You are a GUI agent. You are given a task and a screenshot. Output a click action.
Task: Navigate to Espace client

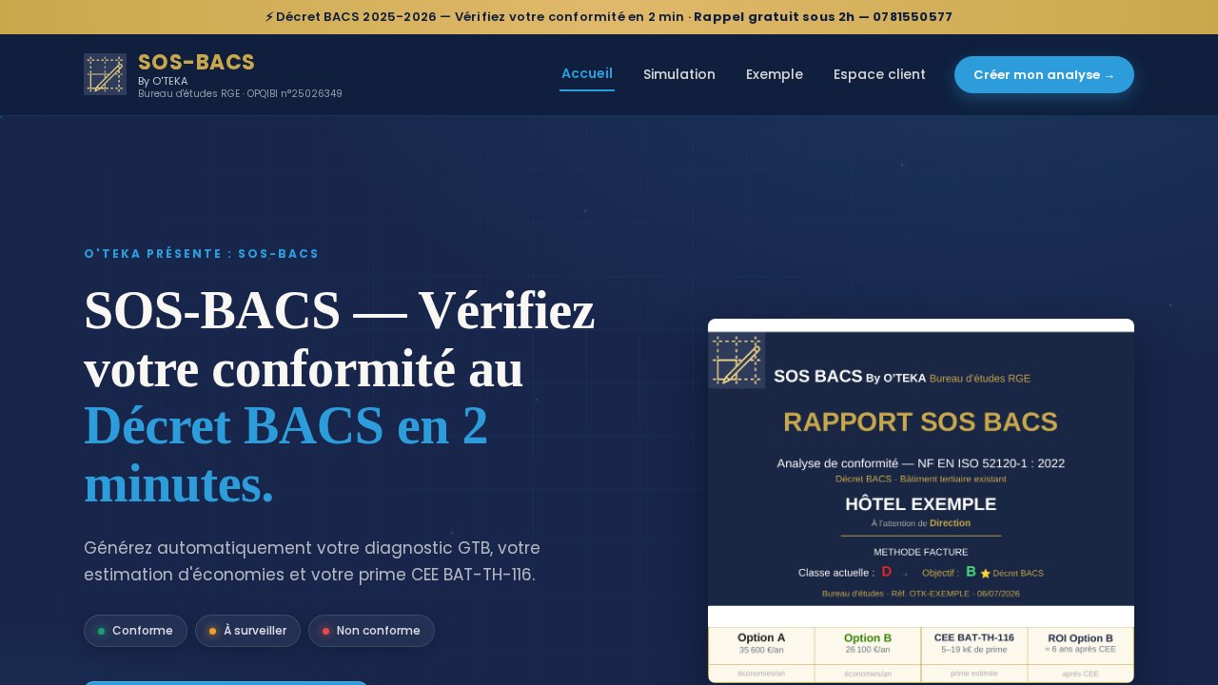pos(879,74)
